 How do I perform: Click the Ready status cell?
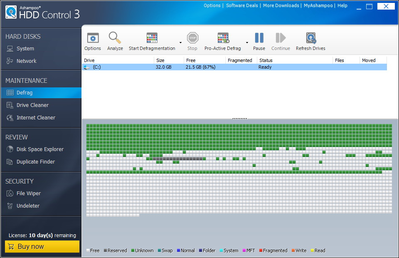pyautogui.click(x=265, y=67)
